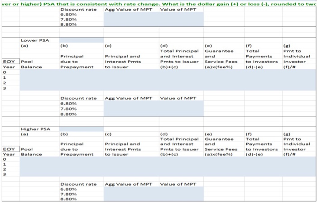The width and height of the screenshot is (317, 206).
Task: Select year 1 row label in the Lower PSA table
Action: (x=5, y=77)
